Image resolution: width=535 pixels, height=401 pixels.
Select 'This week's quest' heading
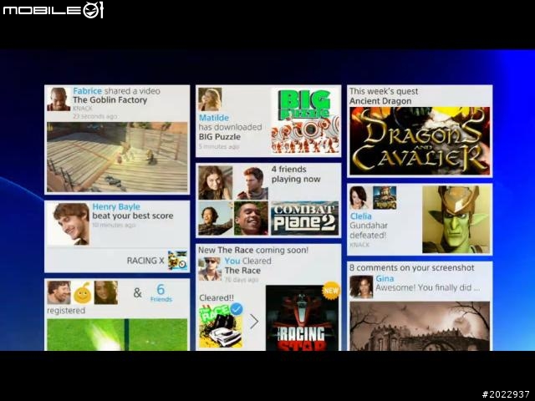point(384,91)
